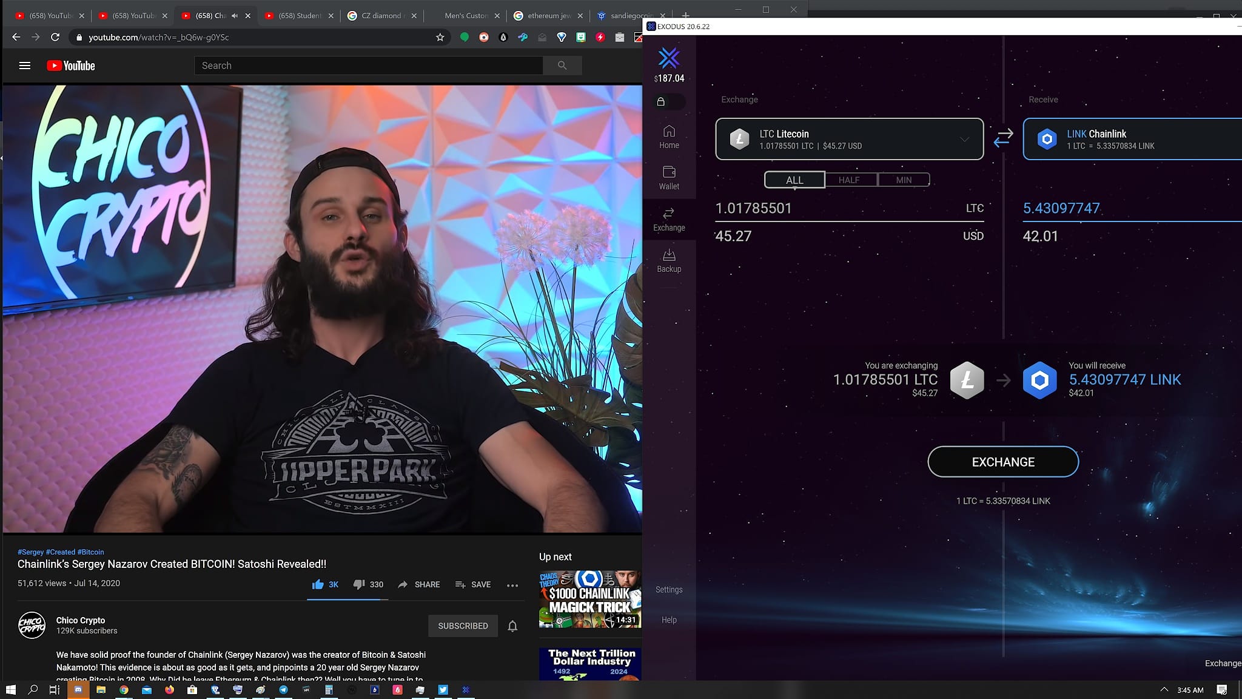The width and height of the screenshot is (1242, 699).
Task: Select the ALL amount toggle
Action: point(793,180)
